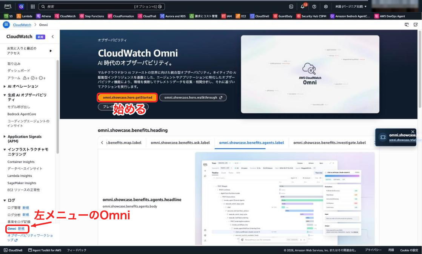Open the region selector dropdown
This screenshot has height=254, width=422.
click(x=351, y=6)
